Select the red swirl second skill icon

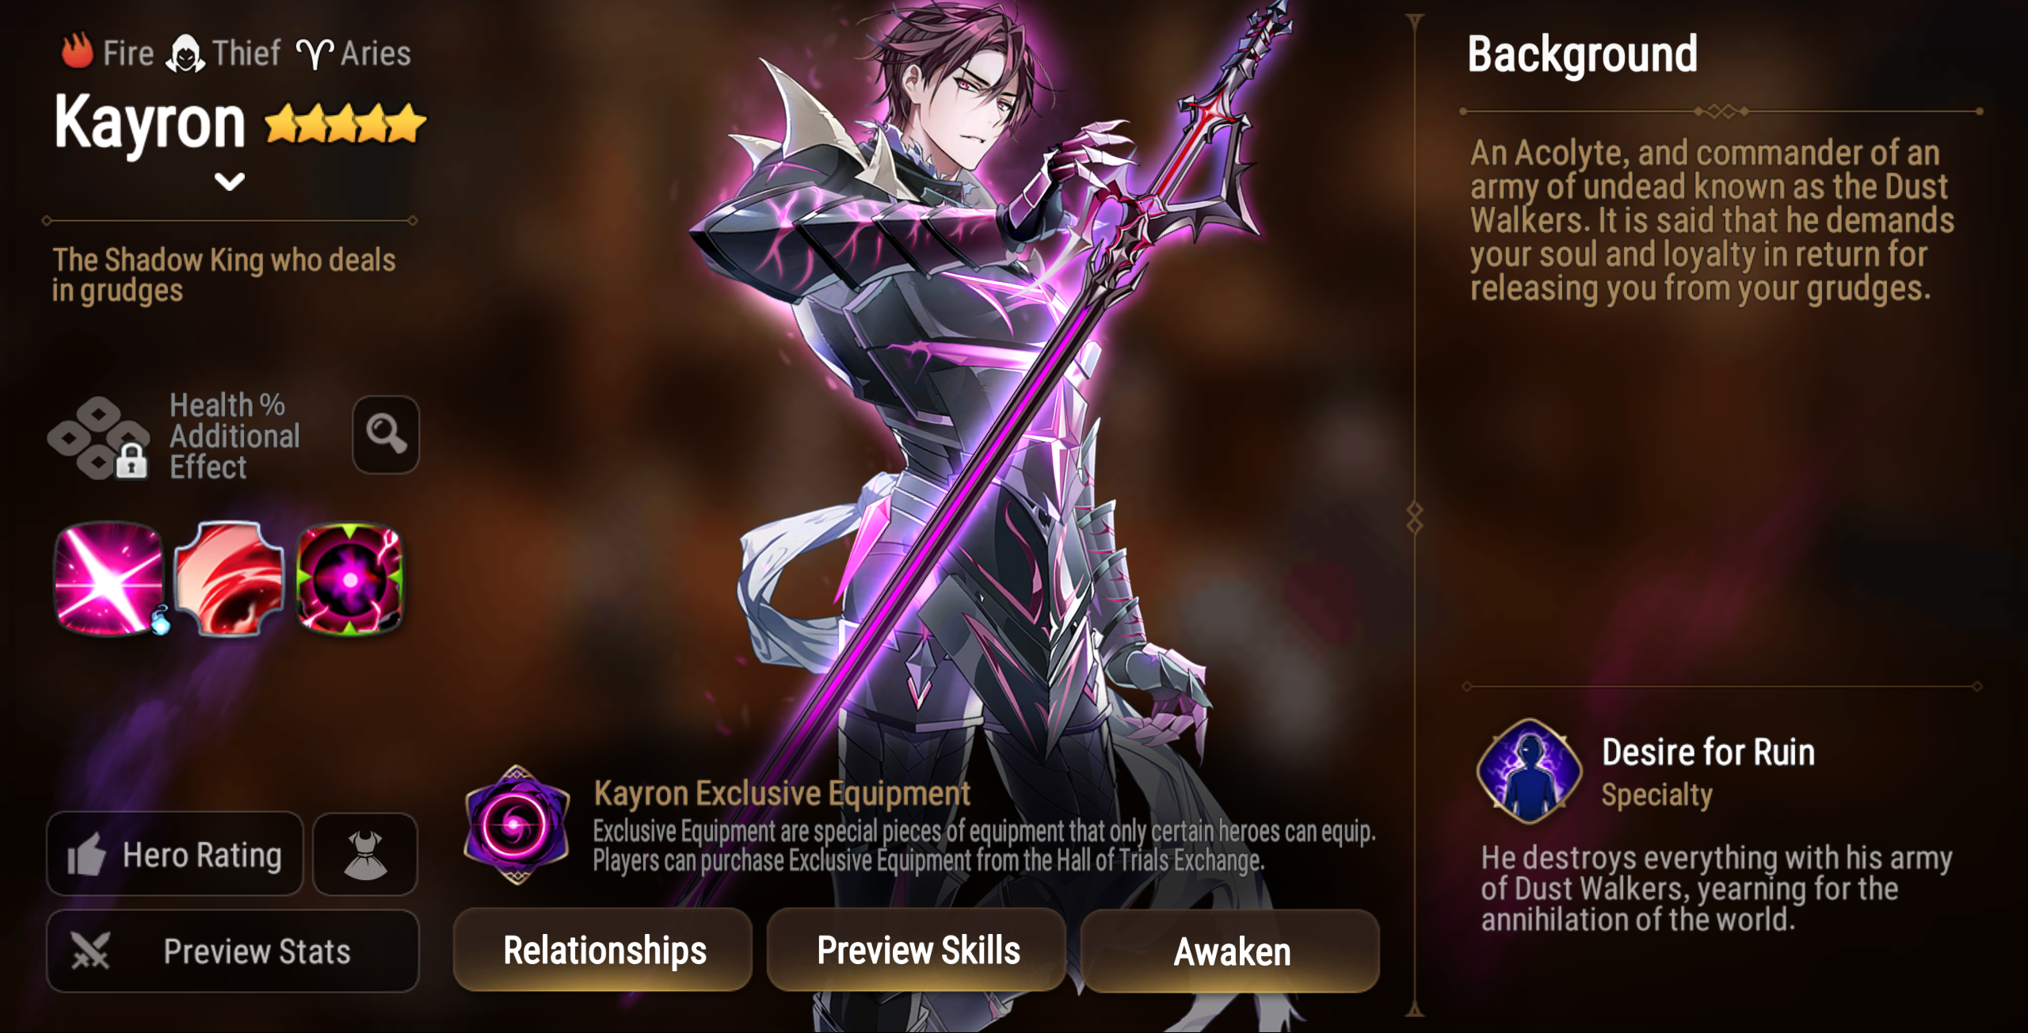click(x=229, y=578)
